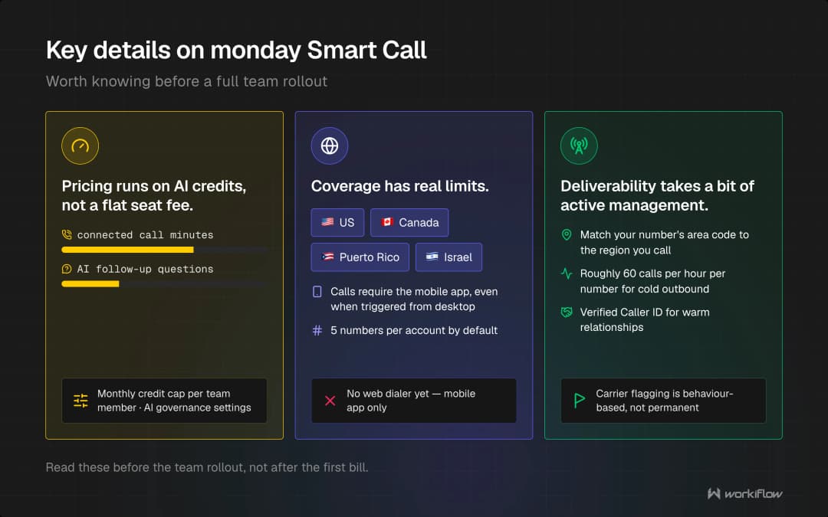Click the text Calls require the mobile app

[x=414, y=299]
